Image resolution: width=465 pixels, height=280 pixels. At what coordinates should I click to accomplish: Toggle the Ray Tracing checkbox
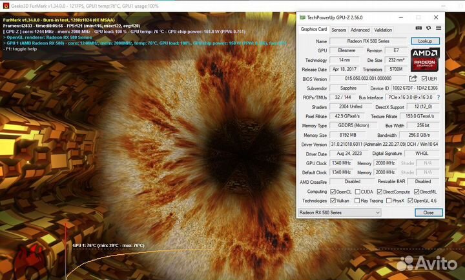[x=357, y=201]
